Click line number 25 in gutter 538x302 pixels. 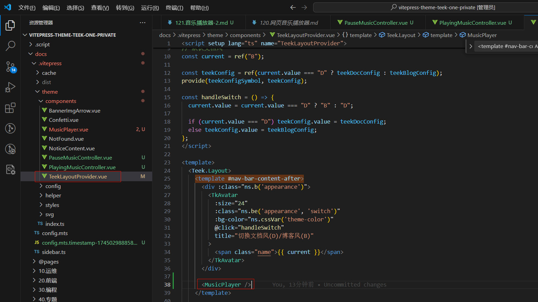[x=167, y=178]
